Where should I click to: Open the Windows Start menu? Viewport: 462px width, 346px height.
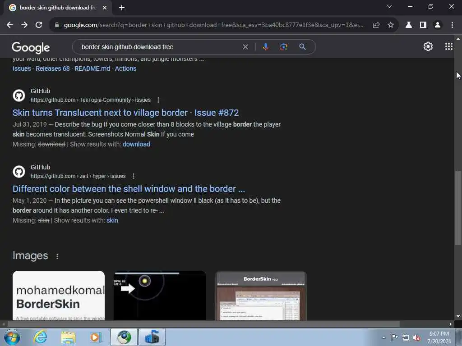click(x=12, y=337)
